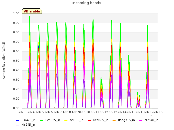Click the Feb 8 x-axis tick label
This screenshot has width=174, height=130.
tap(67, 112)
